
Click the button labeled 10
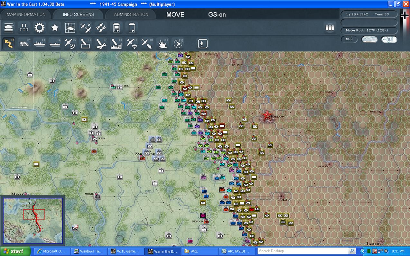(x=389, y=39)
